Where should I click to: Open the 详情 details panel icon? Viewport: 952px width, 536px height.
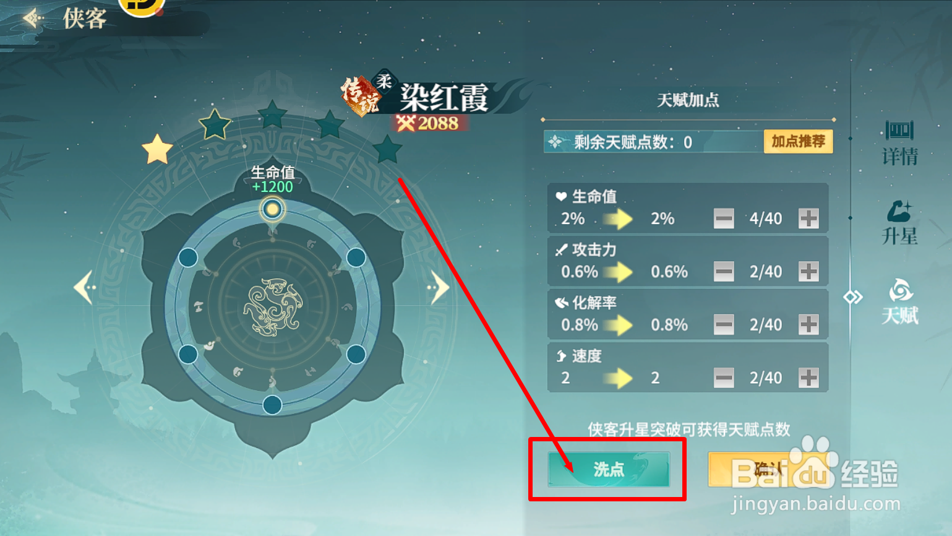coord(899,143)
